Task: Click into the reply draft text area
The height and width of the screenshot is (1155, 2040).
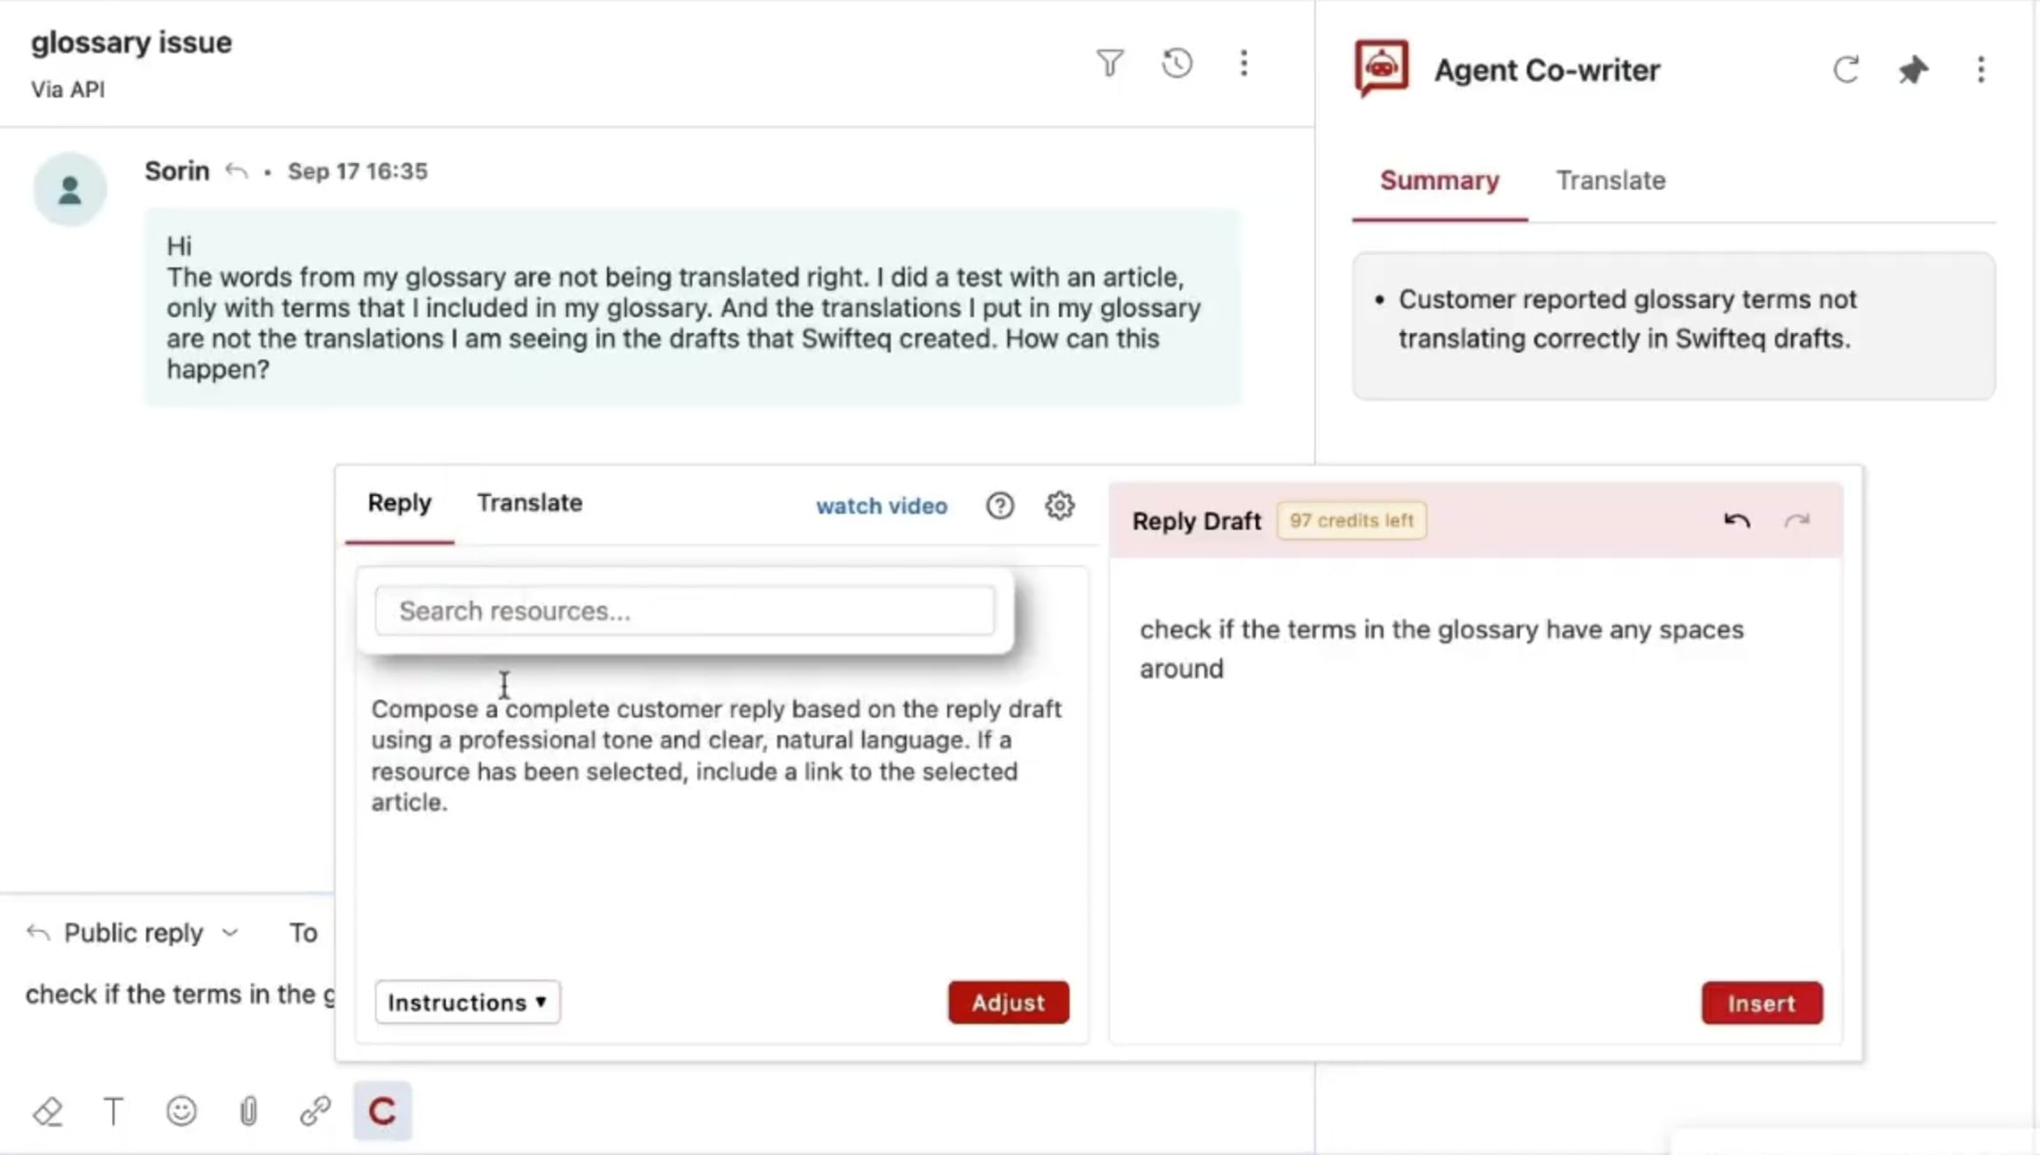Action: [x=1475, y=771]
